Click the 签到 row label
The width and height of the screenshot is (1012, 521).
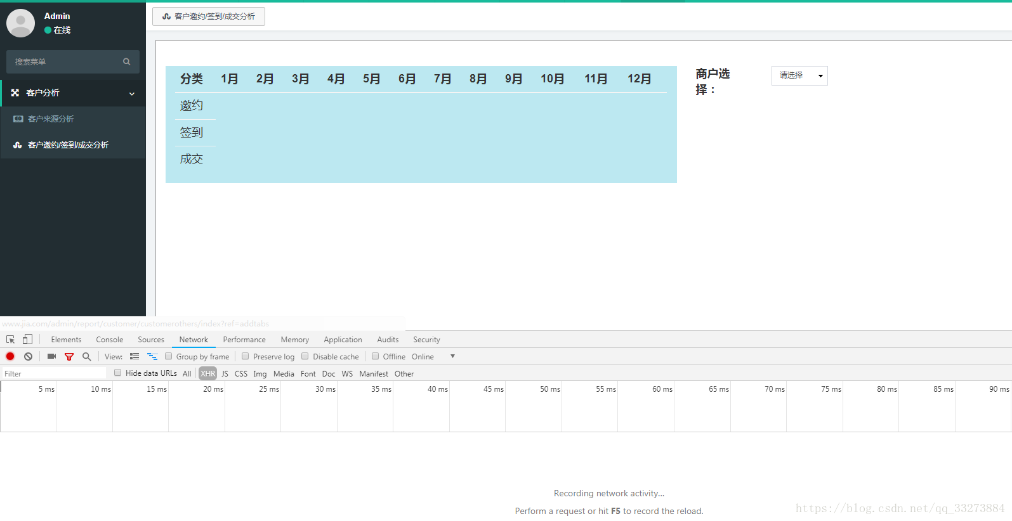[192, 132]
